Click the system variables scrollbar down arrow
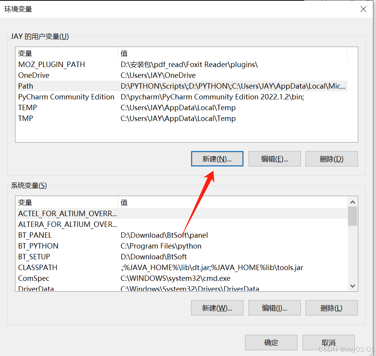 [352, 286]
